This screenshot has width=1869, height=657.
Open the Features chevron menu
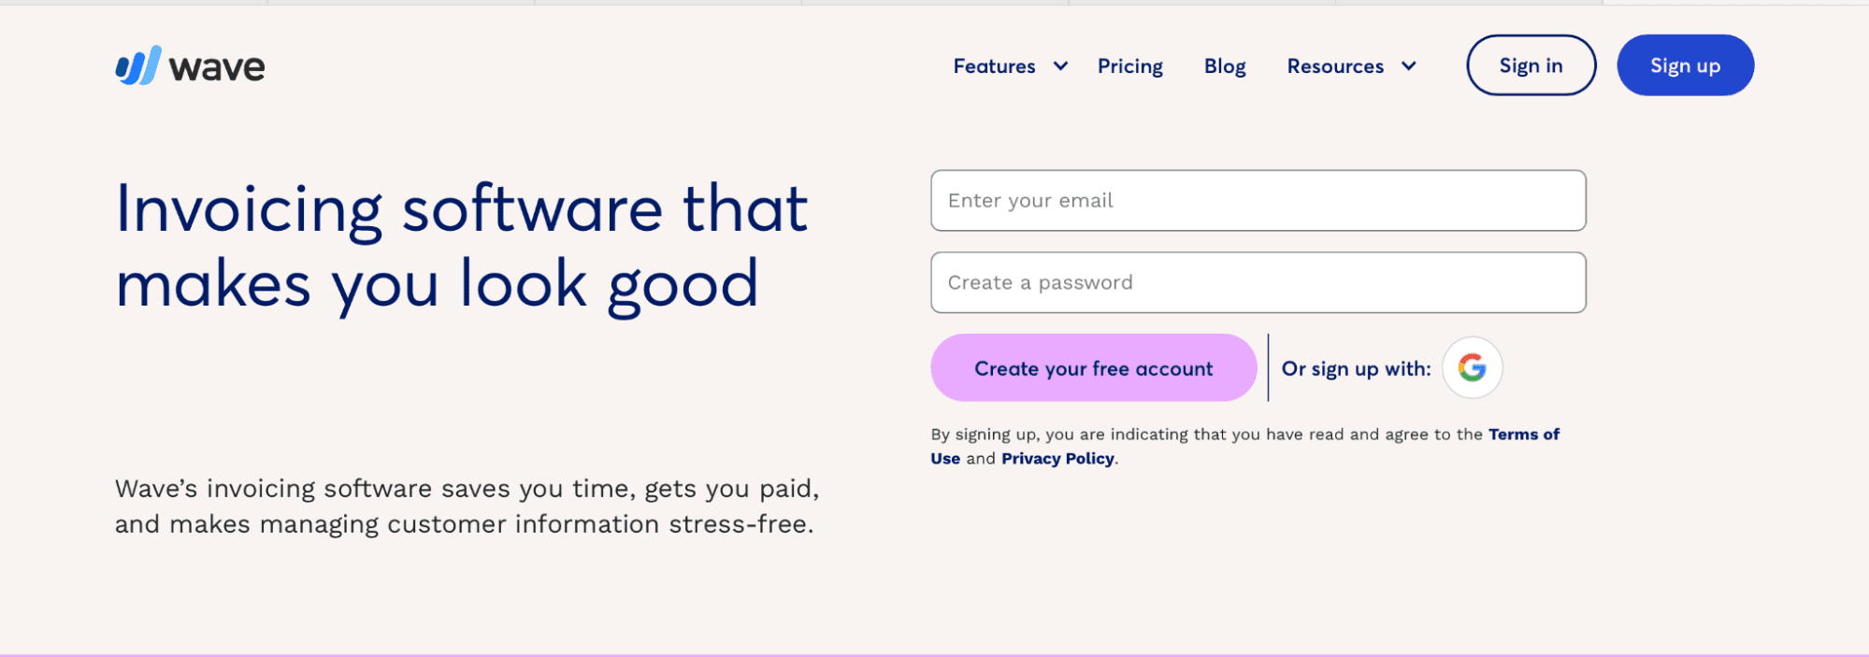tap(1059, 66)
